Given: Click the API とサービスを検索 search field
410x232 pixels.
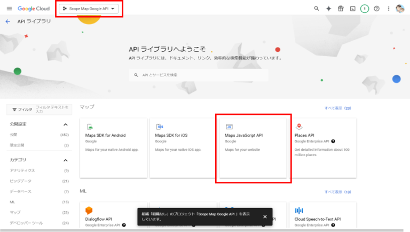Looking at the screenshot, I should pyautogui.click(x=198, y=75).
